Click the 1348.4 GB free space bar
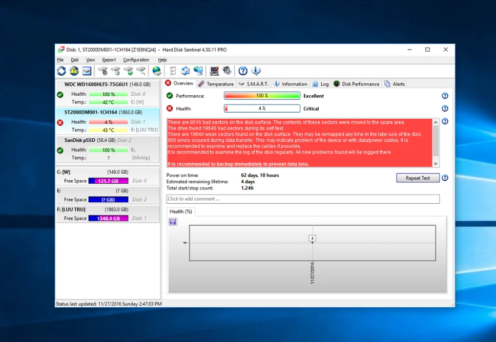This screenshot has height=342, width=496. point(108,219)
